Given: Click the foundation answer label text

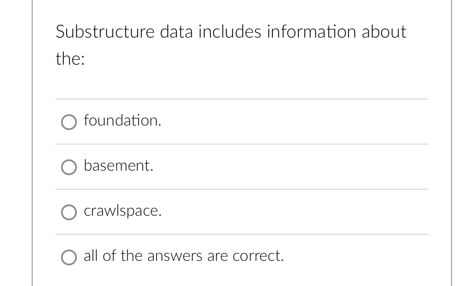Looking at the screenshot, I should tap(122, 121).
